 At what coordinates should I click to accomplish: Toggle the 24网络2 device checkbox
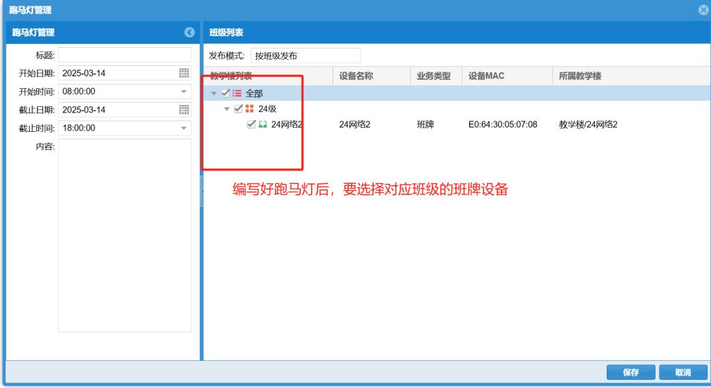251,124
